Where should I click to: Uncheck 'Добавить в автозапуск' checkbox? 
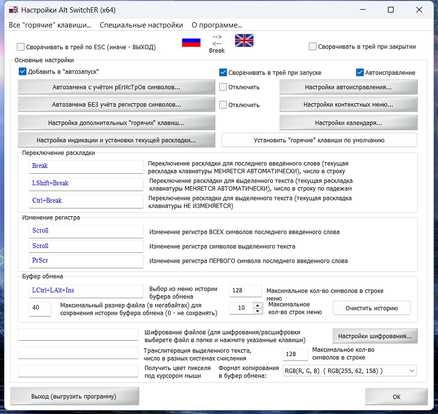pyautogui.click(x=23, y=71)
